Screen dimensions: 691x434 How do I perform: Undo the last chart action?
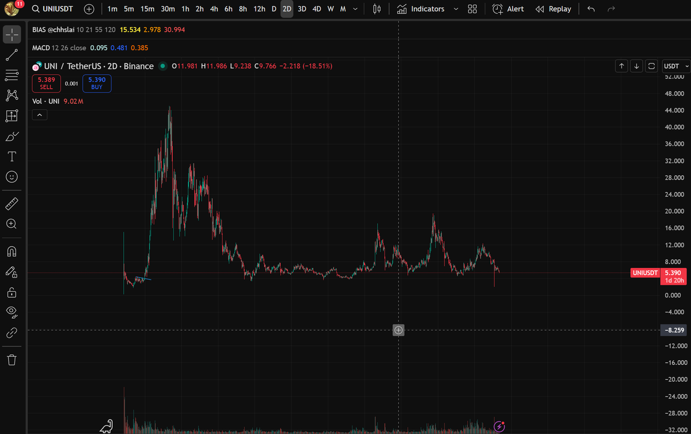(x=591, y=9)
